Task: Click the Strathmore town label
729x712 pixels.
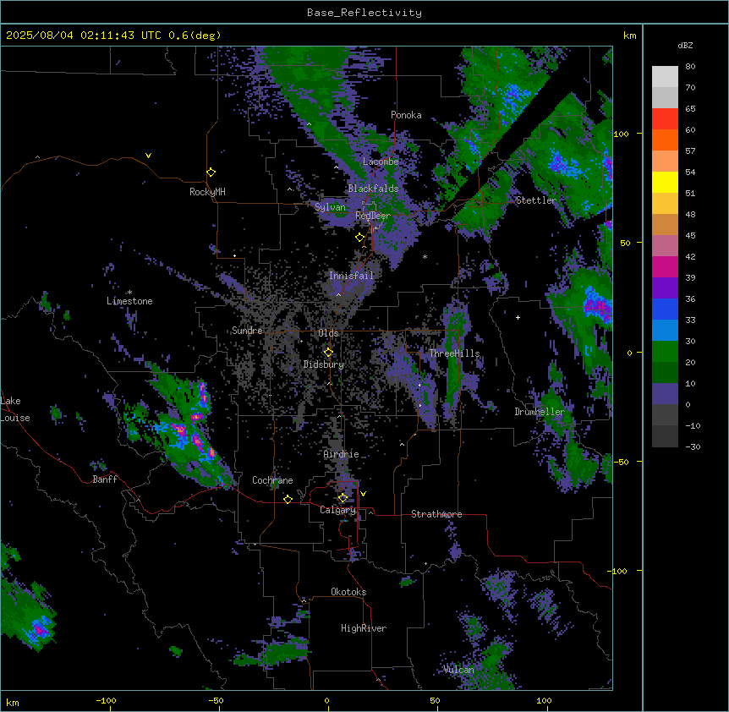Action: tap(436, 514)
